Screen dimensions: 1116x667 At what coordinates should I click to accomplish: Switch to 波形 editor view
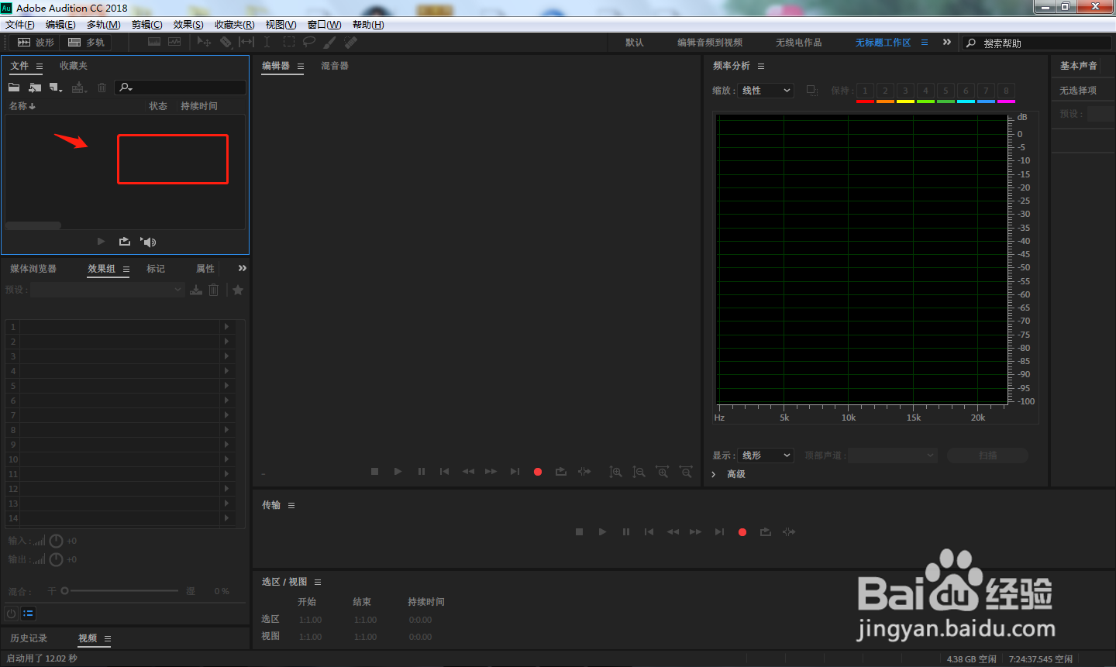coord(36,42)
